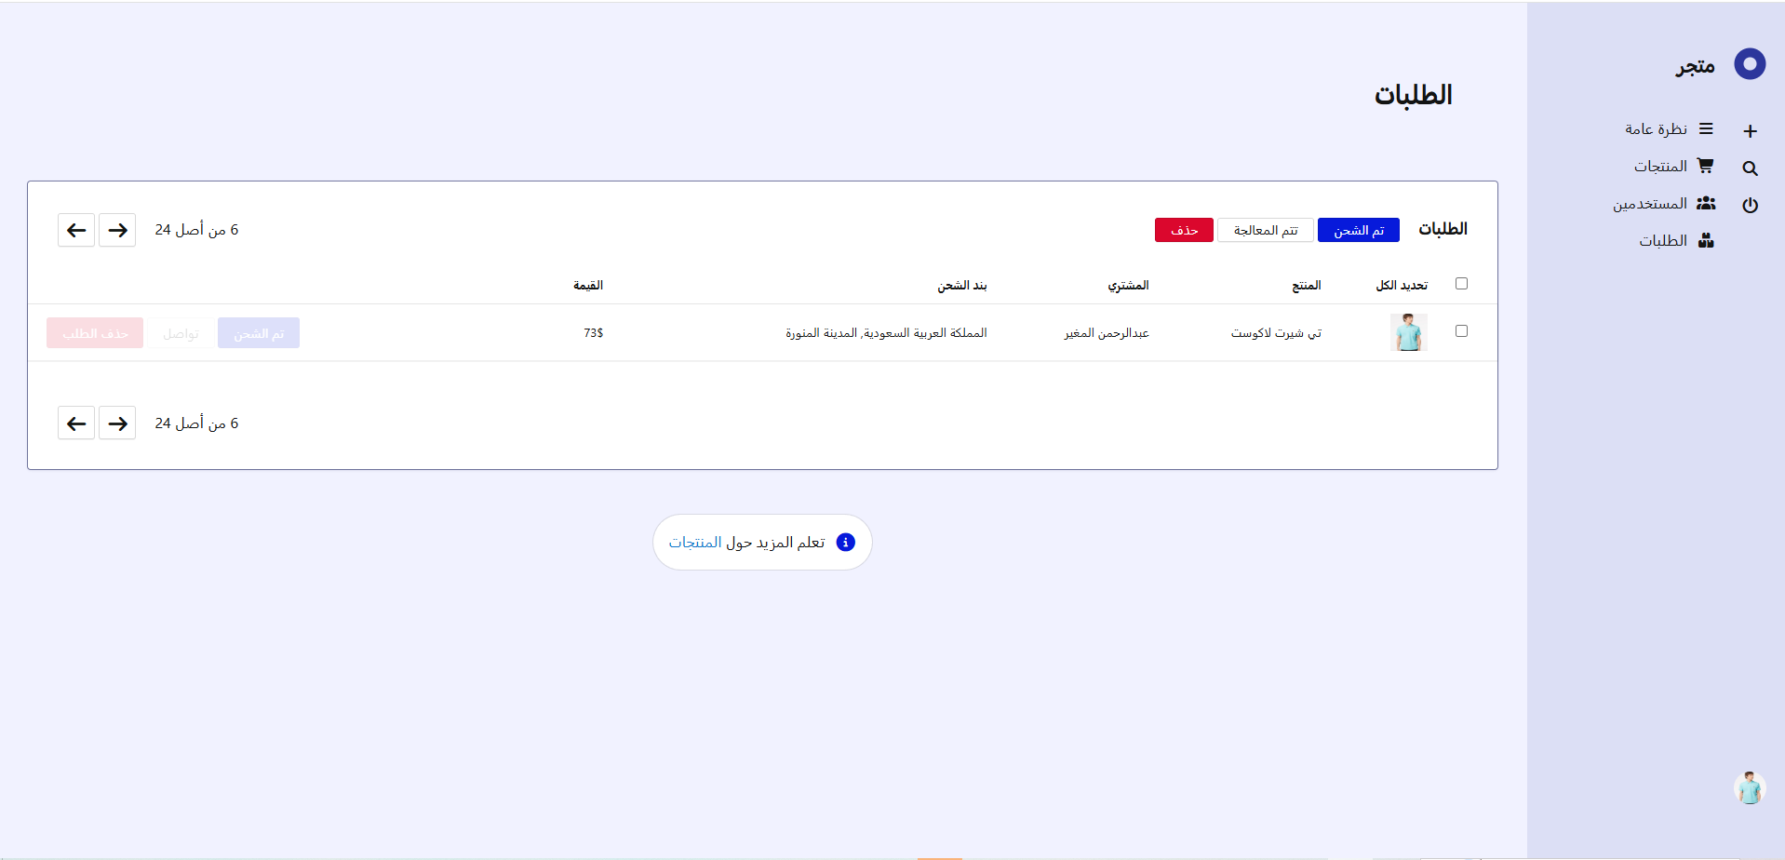Image resolution: width=1785 pixels, height=860 pixels.
Task: Check the box for the تي شيرت لاكوست order
Action: pos(1461,331)
